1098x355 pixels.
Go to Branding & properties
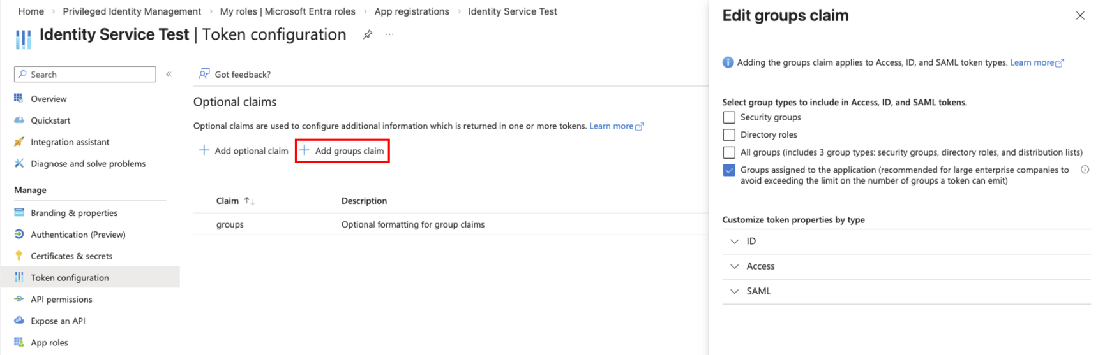coord(74,213)
